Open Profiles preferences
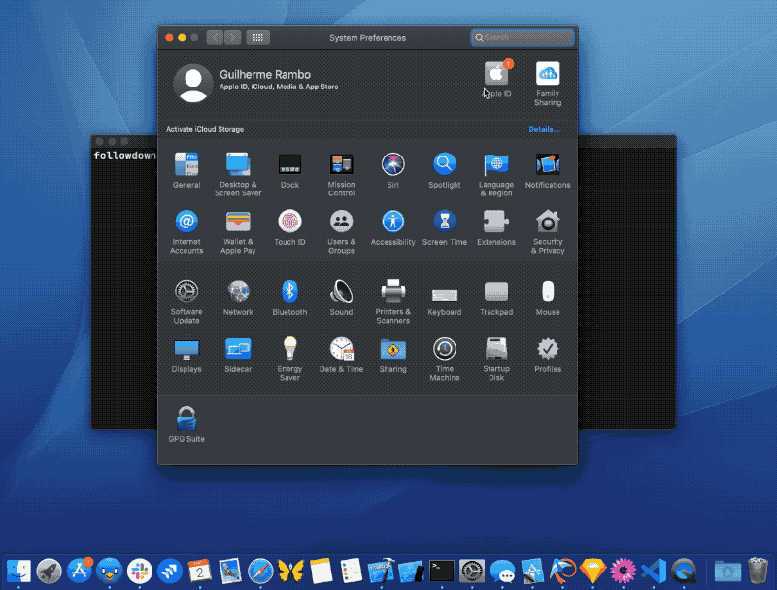This screenshot has height=590, width=777. coord(548,349)
